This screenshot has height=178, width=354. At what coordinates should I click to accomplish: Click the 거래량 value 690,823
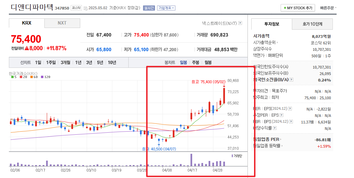pos(219,35)
